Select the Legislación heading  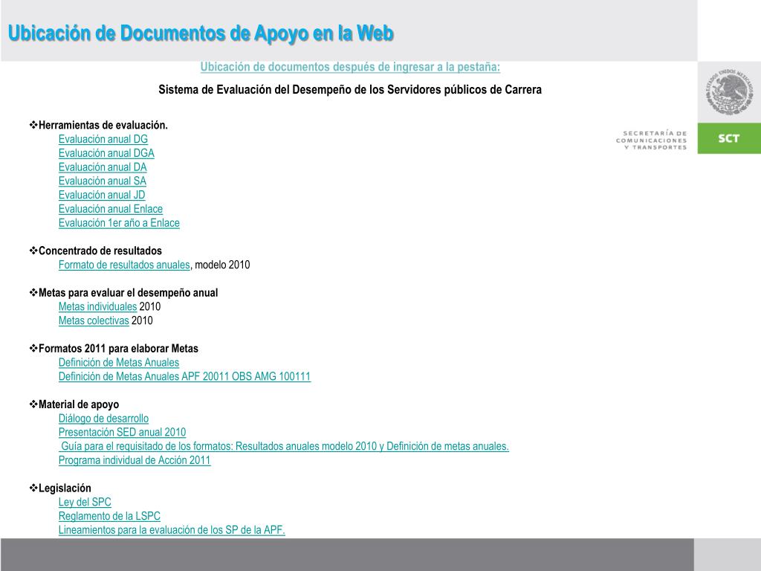pos(65,488)
